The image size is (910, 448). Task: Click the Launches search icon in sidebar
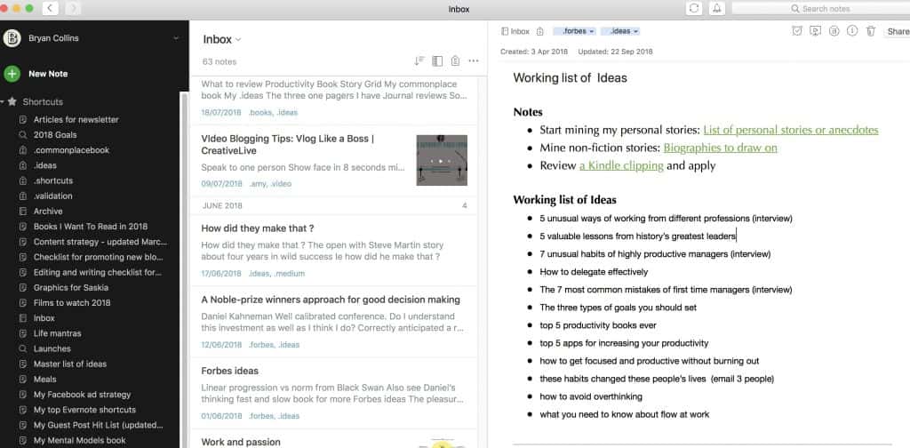22,348
